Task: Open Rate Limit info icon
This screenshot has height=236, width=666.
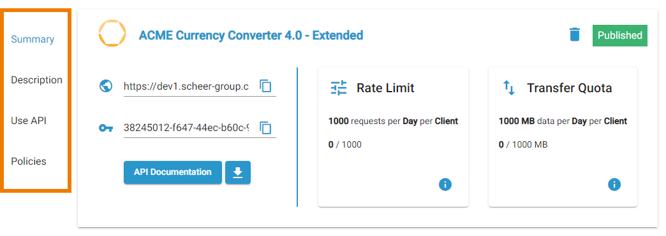Action: 445,184
